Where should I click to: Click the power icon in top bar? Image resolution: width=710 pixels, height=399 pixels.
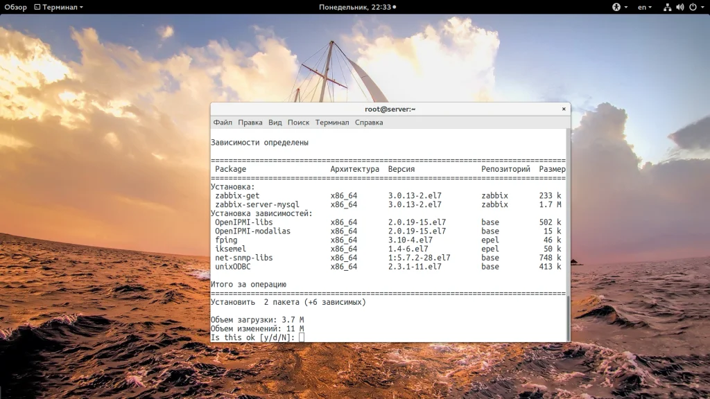[x=691, y=7]
